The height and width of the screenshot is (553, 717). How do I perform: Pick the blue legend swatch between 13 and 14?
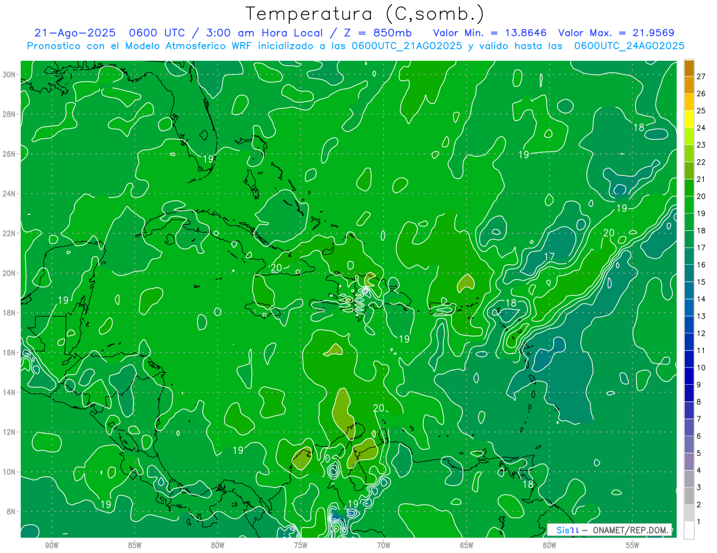coord(689,308)
